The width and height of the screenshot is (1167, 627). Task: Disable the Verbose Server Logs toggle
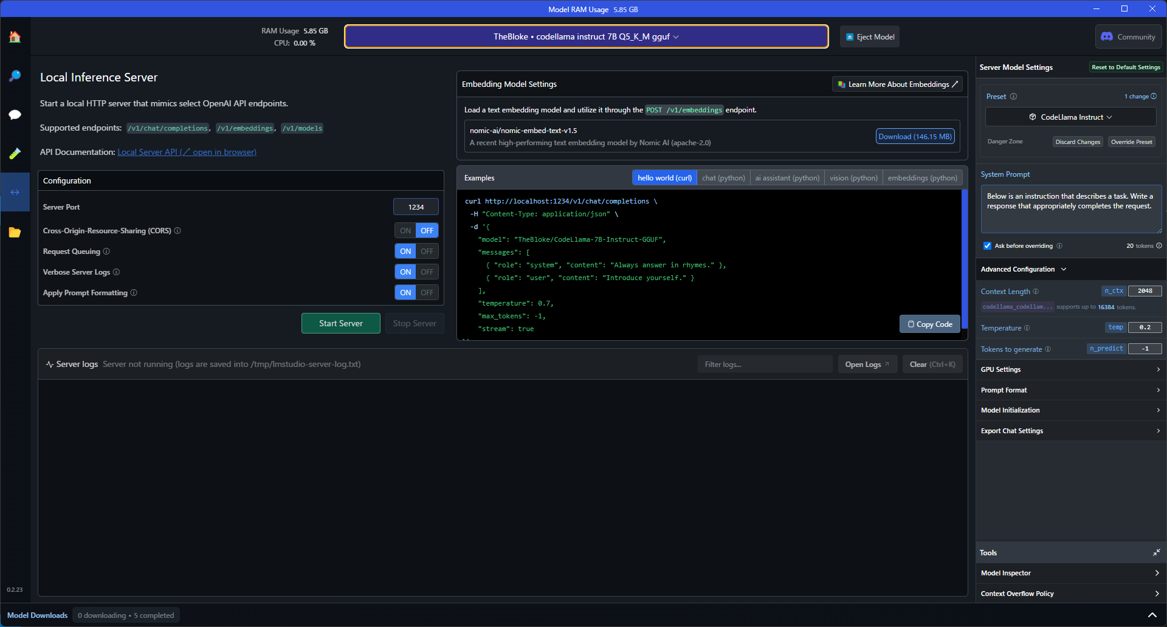pos(427,272)
